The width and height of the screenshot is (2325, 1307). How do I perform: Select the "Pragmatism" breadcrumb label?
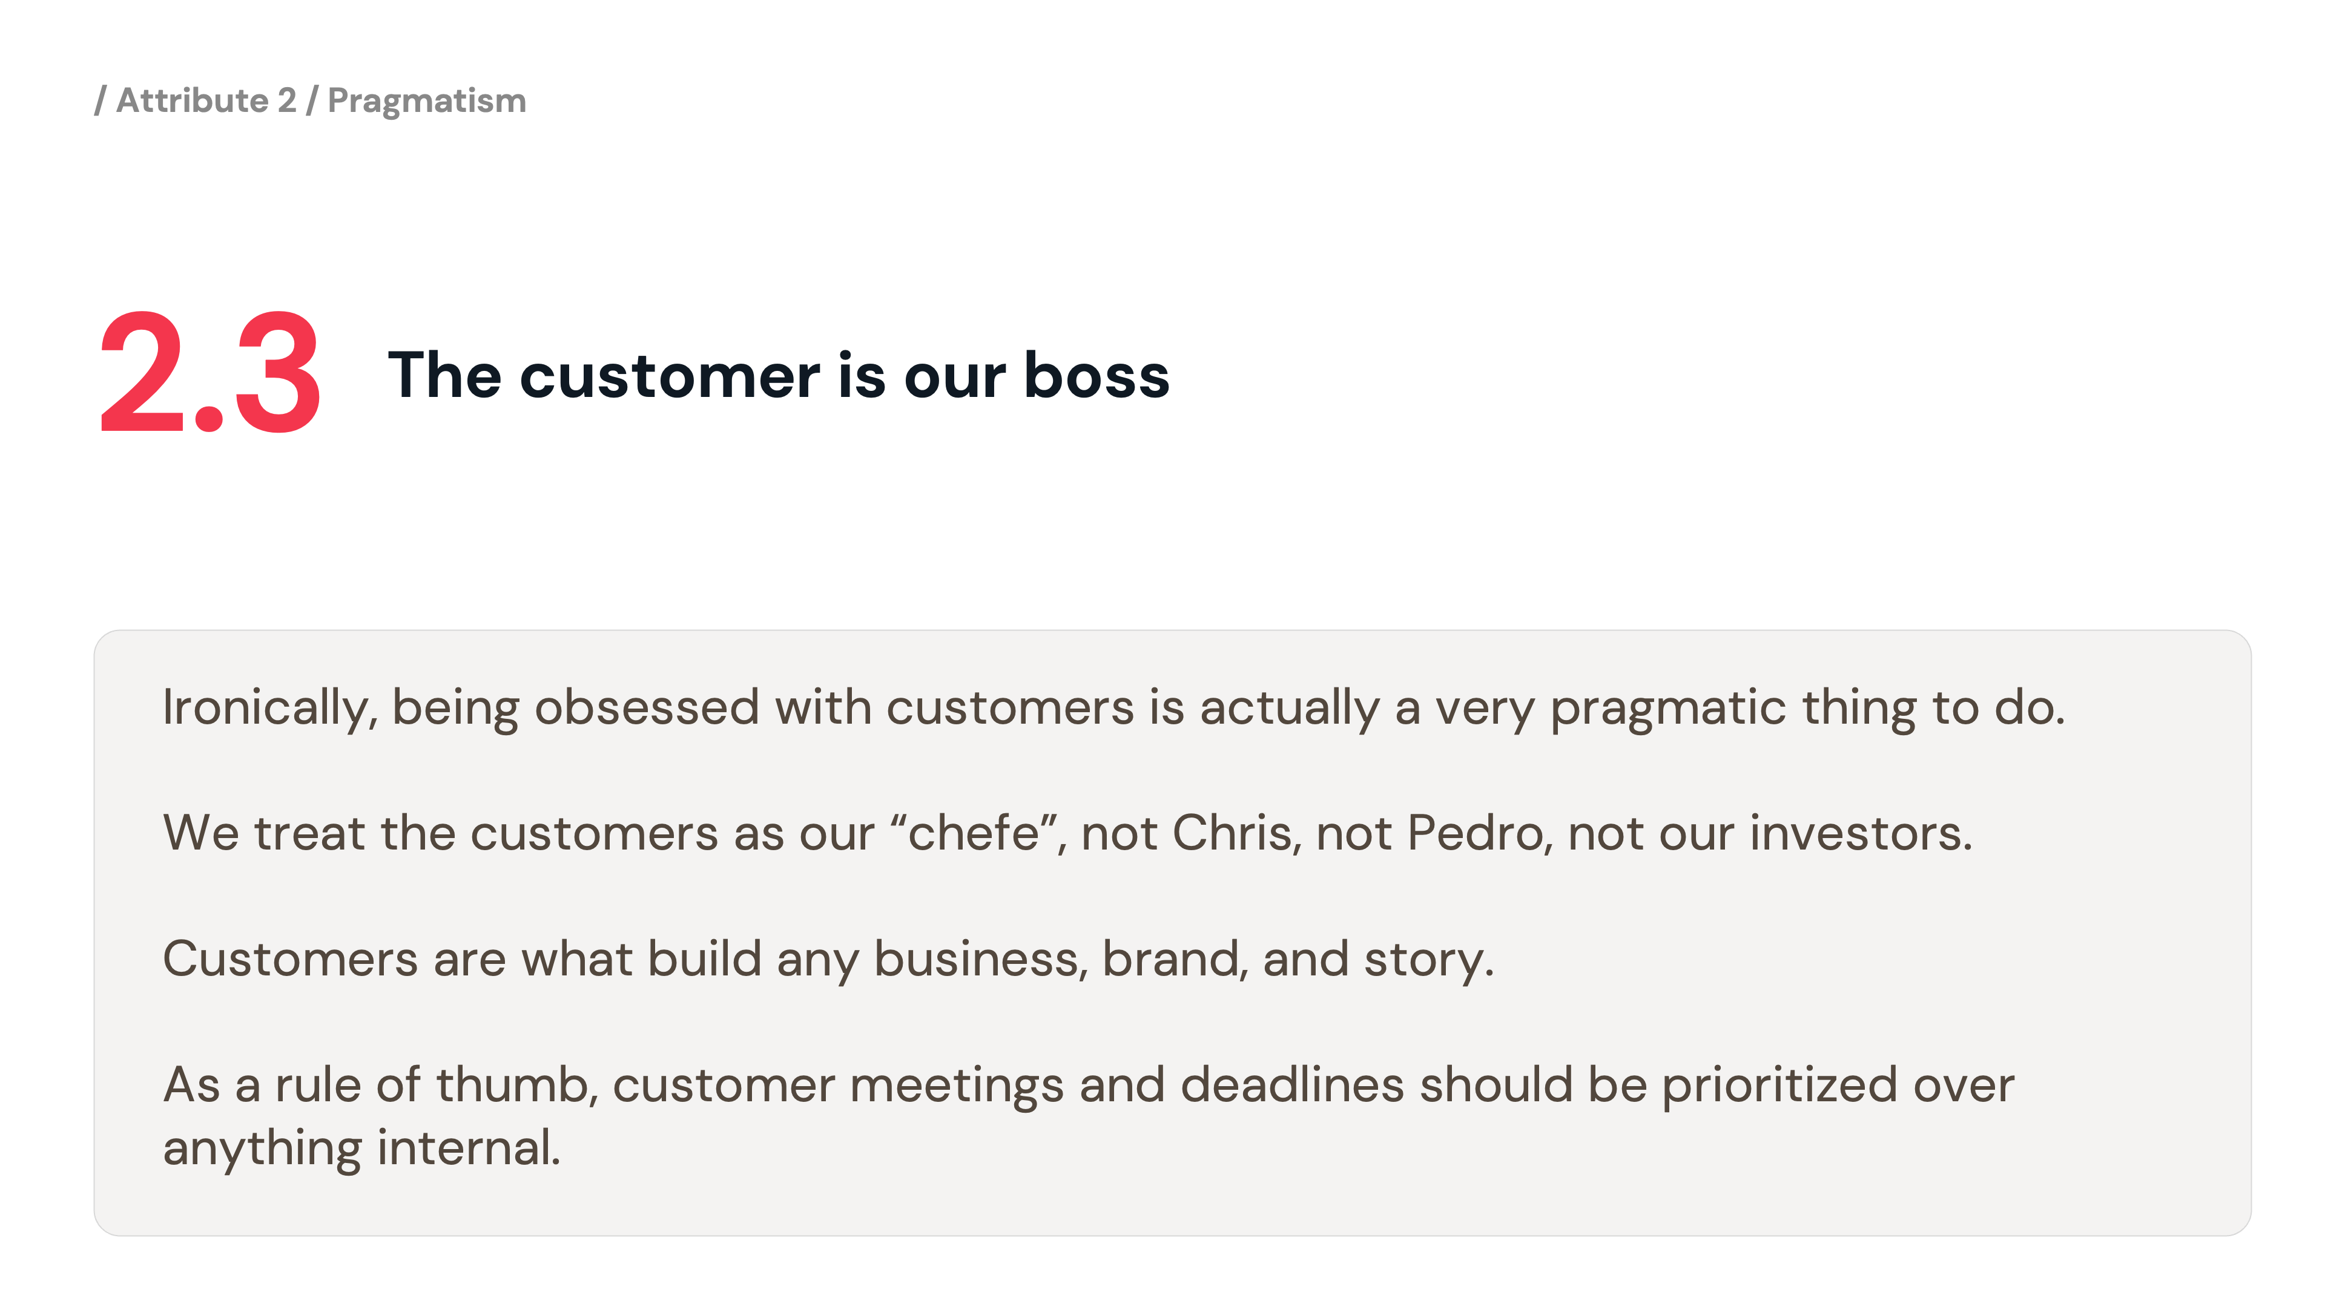pos(426,100)
